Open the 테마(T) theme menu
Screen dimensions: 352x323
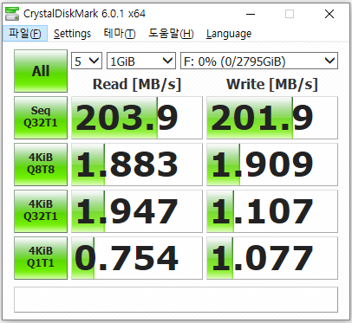tap(120, 34)
